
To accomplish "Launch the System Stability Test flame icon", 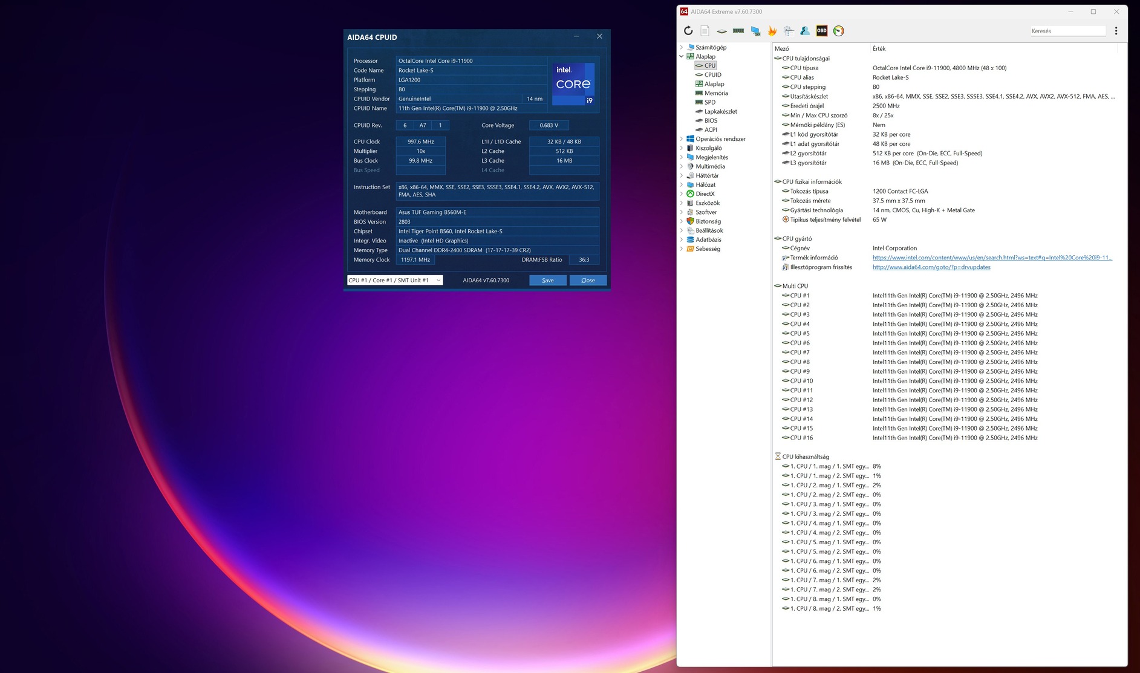I will click(772, 31).
